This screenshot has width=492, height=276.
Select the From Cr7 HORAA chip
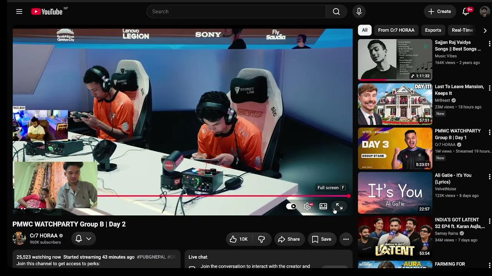[396, 30]
